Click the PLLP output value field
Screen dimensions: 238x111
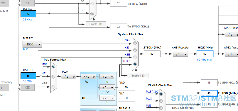[x=126, y=98]
